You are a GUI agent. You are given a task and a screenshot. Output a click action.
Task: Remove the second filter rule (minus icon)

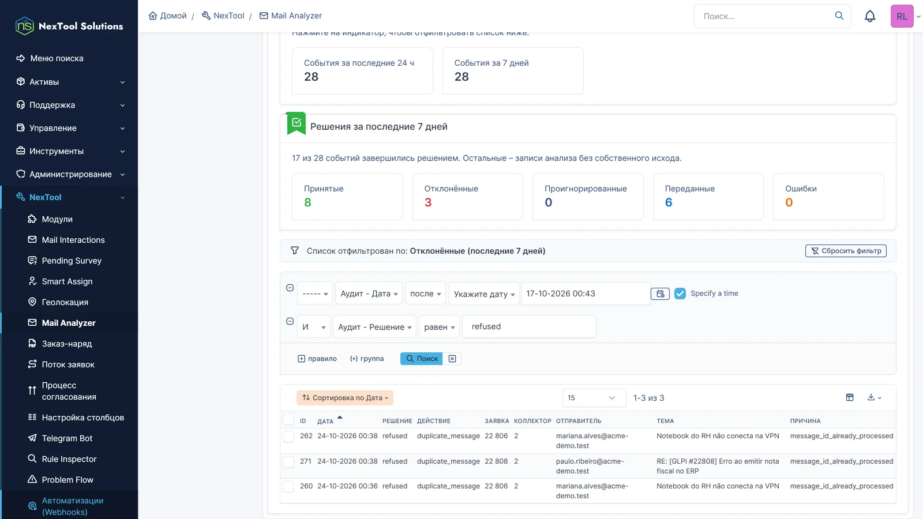point(290,321)
